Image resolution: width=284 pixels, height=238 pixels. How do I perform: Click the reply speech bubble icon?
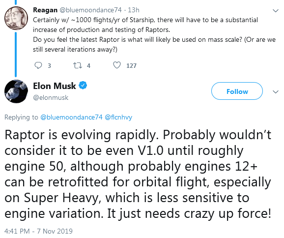38,65
